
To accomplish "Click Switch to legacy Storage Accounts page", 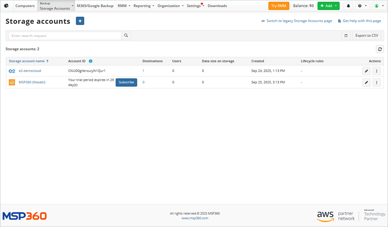I will pyautogui.click(x=297, y=21).
